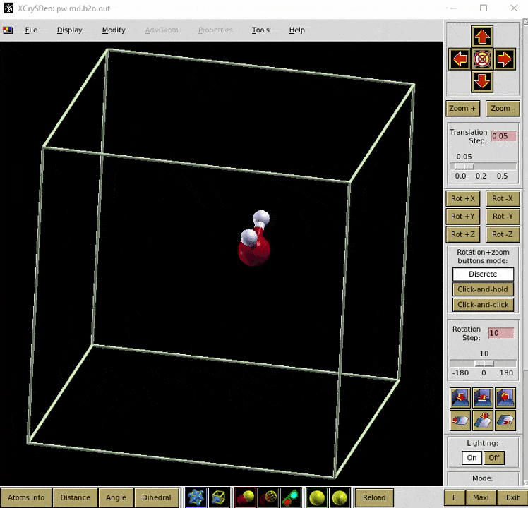Open the Display menu

coord(69,30)
